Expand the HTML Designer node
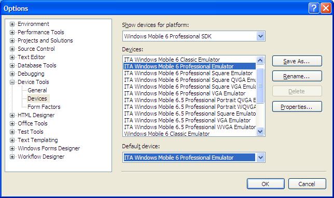Image resolution: width=334 pixels, height=198 pixels. coord(12,116)
